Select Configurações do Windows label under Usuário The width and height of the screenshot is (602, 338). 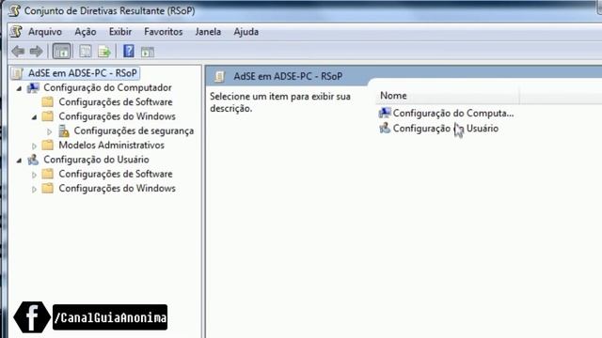pos(117,188)
